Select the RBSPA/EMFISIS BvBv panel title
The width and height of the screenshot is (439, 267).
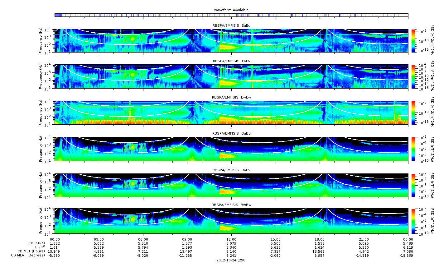pos(231,170)
